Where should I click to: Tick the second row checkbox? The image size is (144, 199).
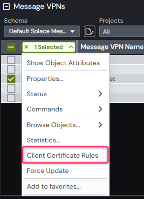[x=11, y=69]
